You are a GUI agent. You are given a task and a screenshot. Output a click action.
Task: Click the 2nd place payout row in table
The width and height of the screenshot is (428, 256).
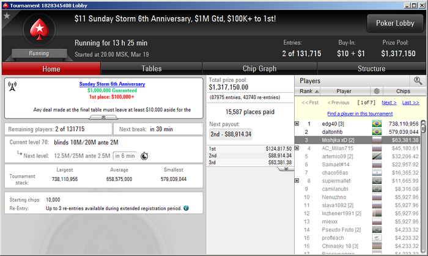(250, 155)
